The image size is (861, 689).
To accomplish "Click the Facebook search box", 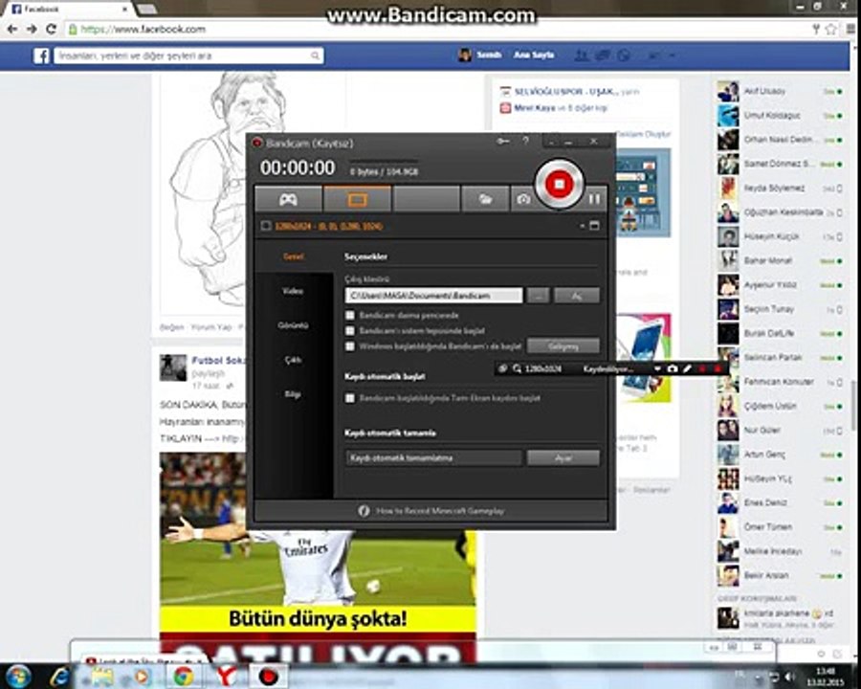I will pos(188,56).
